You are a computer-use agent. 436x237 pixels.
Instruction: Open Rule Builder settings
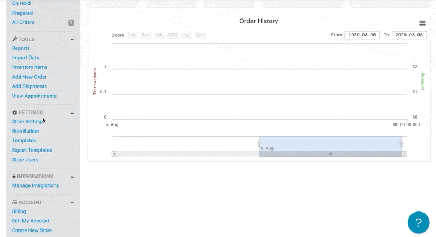pos(26,131)
